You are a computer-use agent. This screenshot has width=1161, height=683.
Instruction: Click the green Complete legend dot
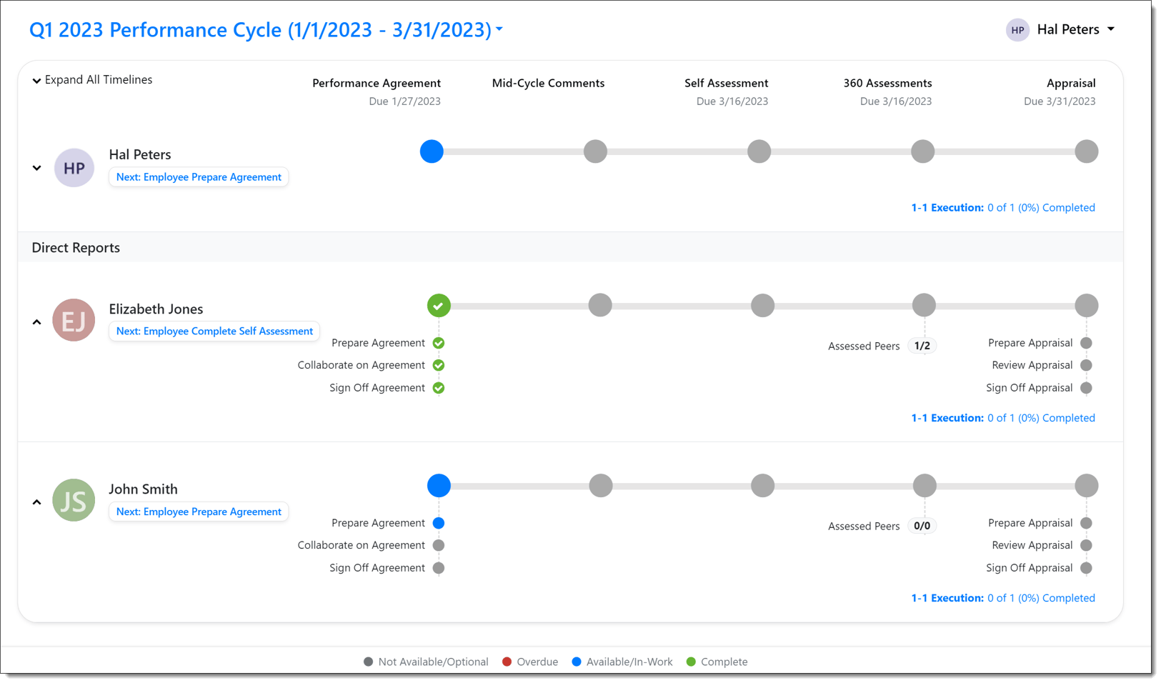(690, 662)
